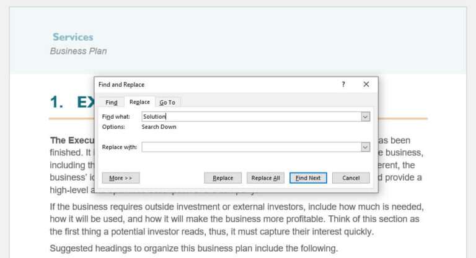The width and height of the screenshot is (476, 258).
Task: Click the Find and Replace title bar
Action: 211,84
